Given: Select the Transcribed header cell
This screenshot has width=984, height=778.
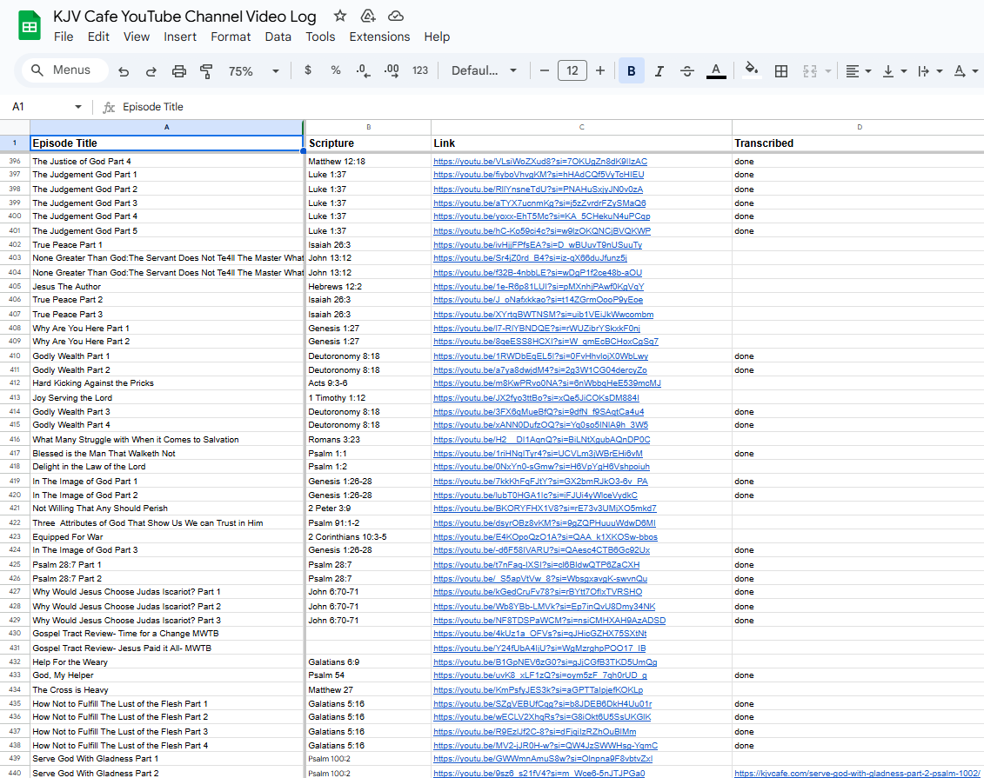Looking at the screenshot, I should [x=858, y=143].
